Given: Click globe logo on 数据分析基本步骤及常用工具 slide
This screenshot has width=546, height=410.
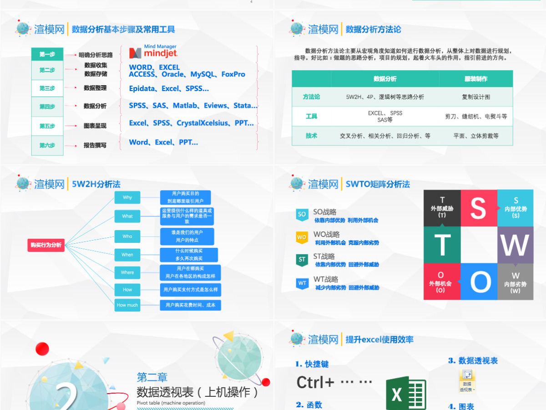Looking at the screenshot, I should [23, 29].
